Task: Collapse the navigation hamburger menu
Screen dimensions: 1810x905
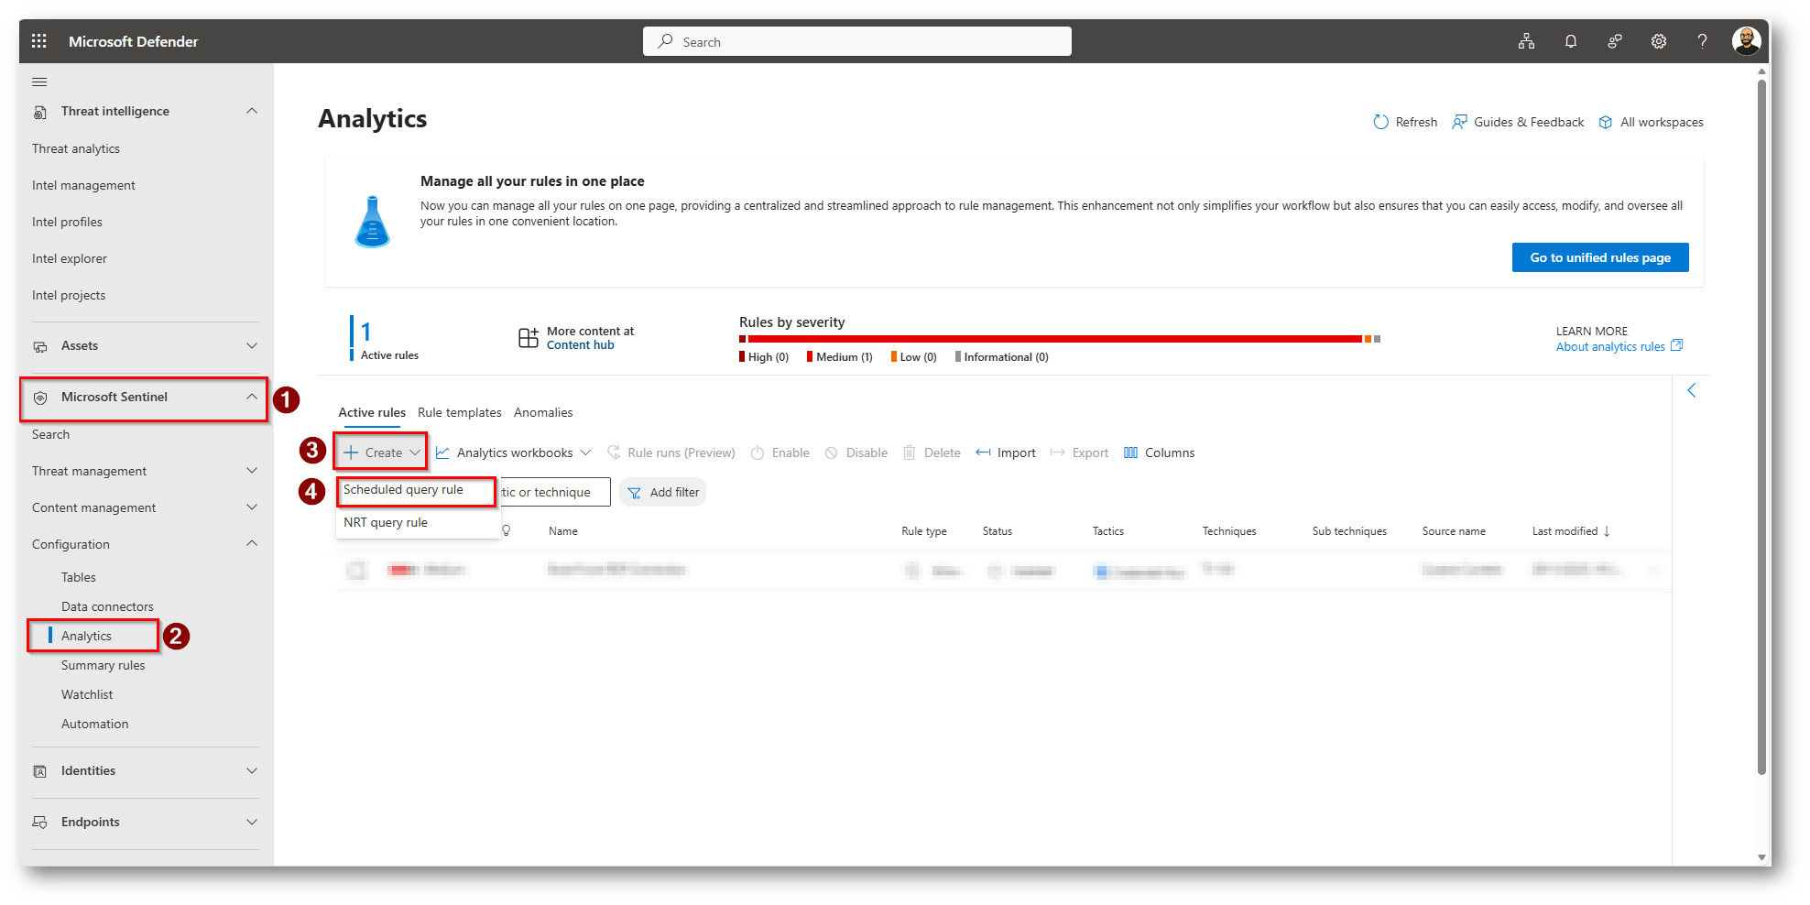Action: click(x=39, y=82)
